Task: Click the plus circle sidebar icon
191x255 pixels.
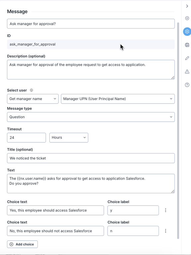Action: tap(187, 18)
